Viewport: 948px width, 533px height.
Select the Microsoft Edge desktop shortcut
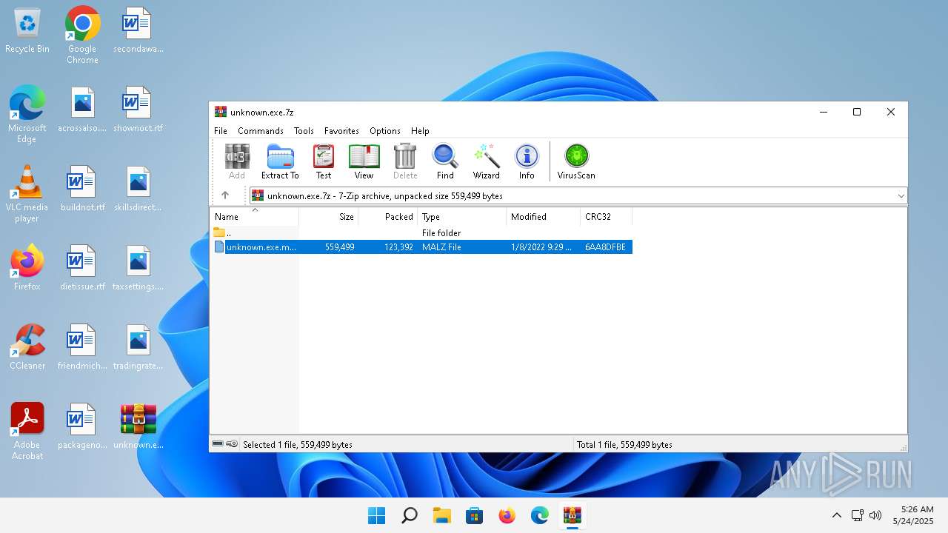[x=27, y=114]
